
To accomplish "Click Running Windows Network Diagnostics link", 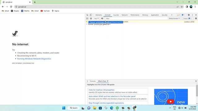I will click(34, 59).
